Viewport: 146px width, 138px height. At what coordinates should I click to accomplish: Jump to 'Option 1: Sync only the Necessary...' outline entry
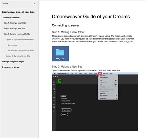[21, 40]
